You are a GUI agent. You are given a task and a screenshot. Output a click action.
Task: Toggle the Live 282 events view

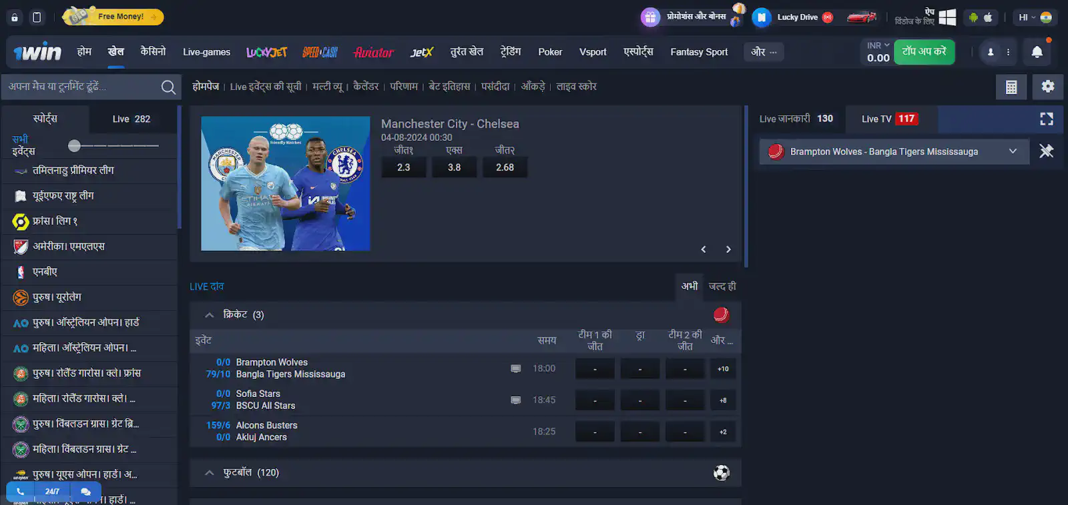coord(131,119)
